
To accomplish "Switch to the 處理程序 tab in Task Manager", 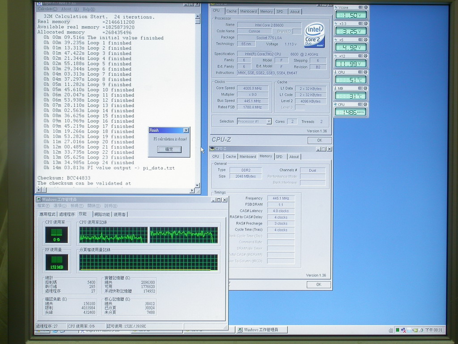I will click(x=67, y=215).
